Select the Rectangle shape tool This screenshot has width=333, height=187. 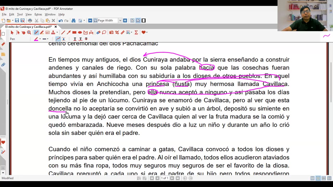coord(74,32)
